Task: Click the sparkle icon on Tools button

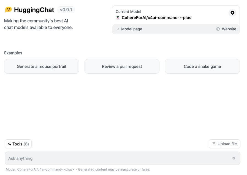Action: [10, 144]
